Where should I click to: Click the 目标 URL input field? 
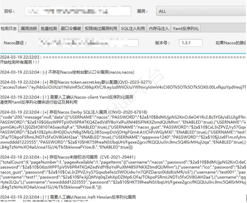[x=78, y=11]
